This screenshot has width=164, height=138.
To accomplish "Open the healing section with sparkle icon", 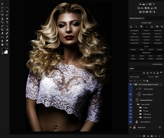I will [136, 27].
